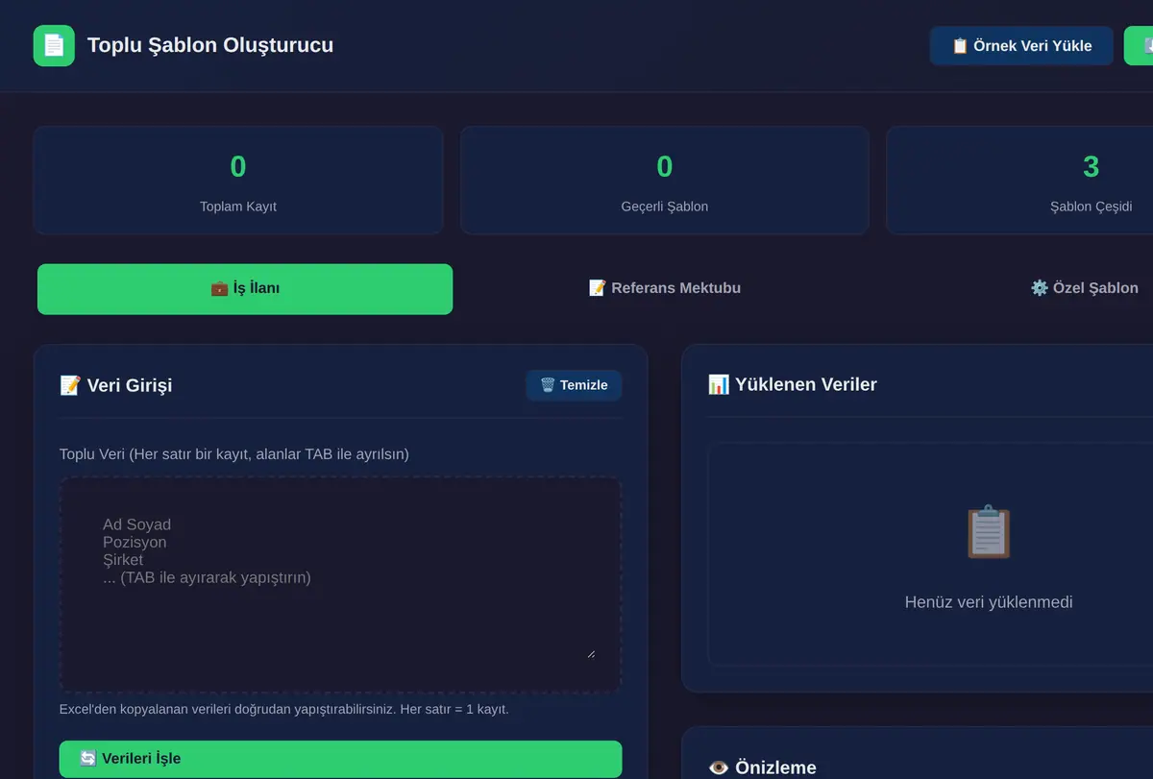This screenshot has height=779, width=1153.
Task: Click the Toplu Veri field label
Action: click(234, 453)
